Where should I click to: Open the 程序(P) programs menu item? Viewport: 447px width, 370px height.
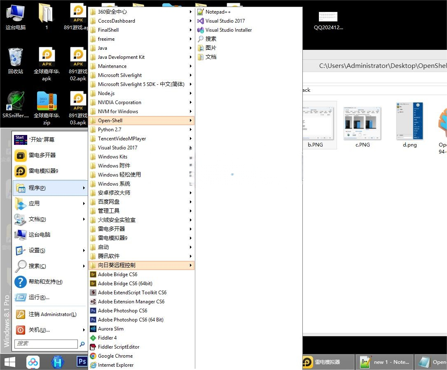point(50,188)
